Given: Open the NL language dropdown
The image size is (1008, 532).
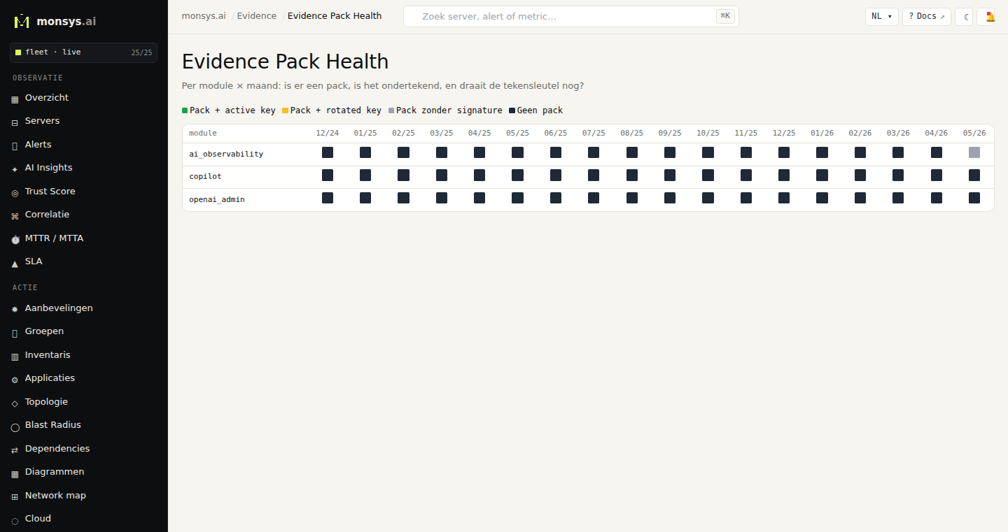Looking at the screenshot, I should click(x=882, y=17).
